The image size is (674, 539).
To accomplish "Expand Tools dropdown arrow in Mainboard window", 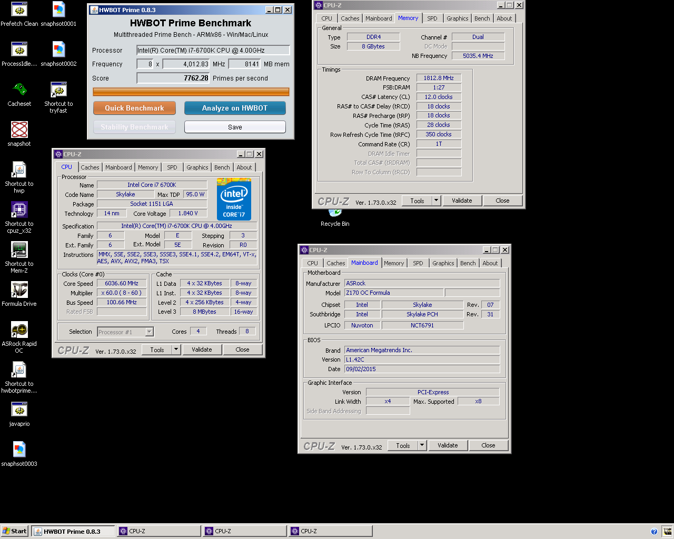I will pos(422,445).
